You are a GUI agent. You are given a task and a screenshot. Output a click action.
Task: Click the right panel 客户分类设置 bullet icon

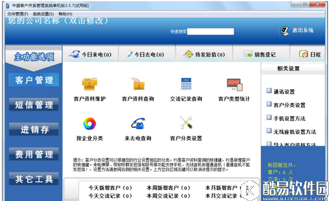pos(269,104)
